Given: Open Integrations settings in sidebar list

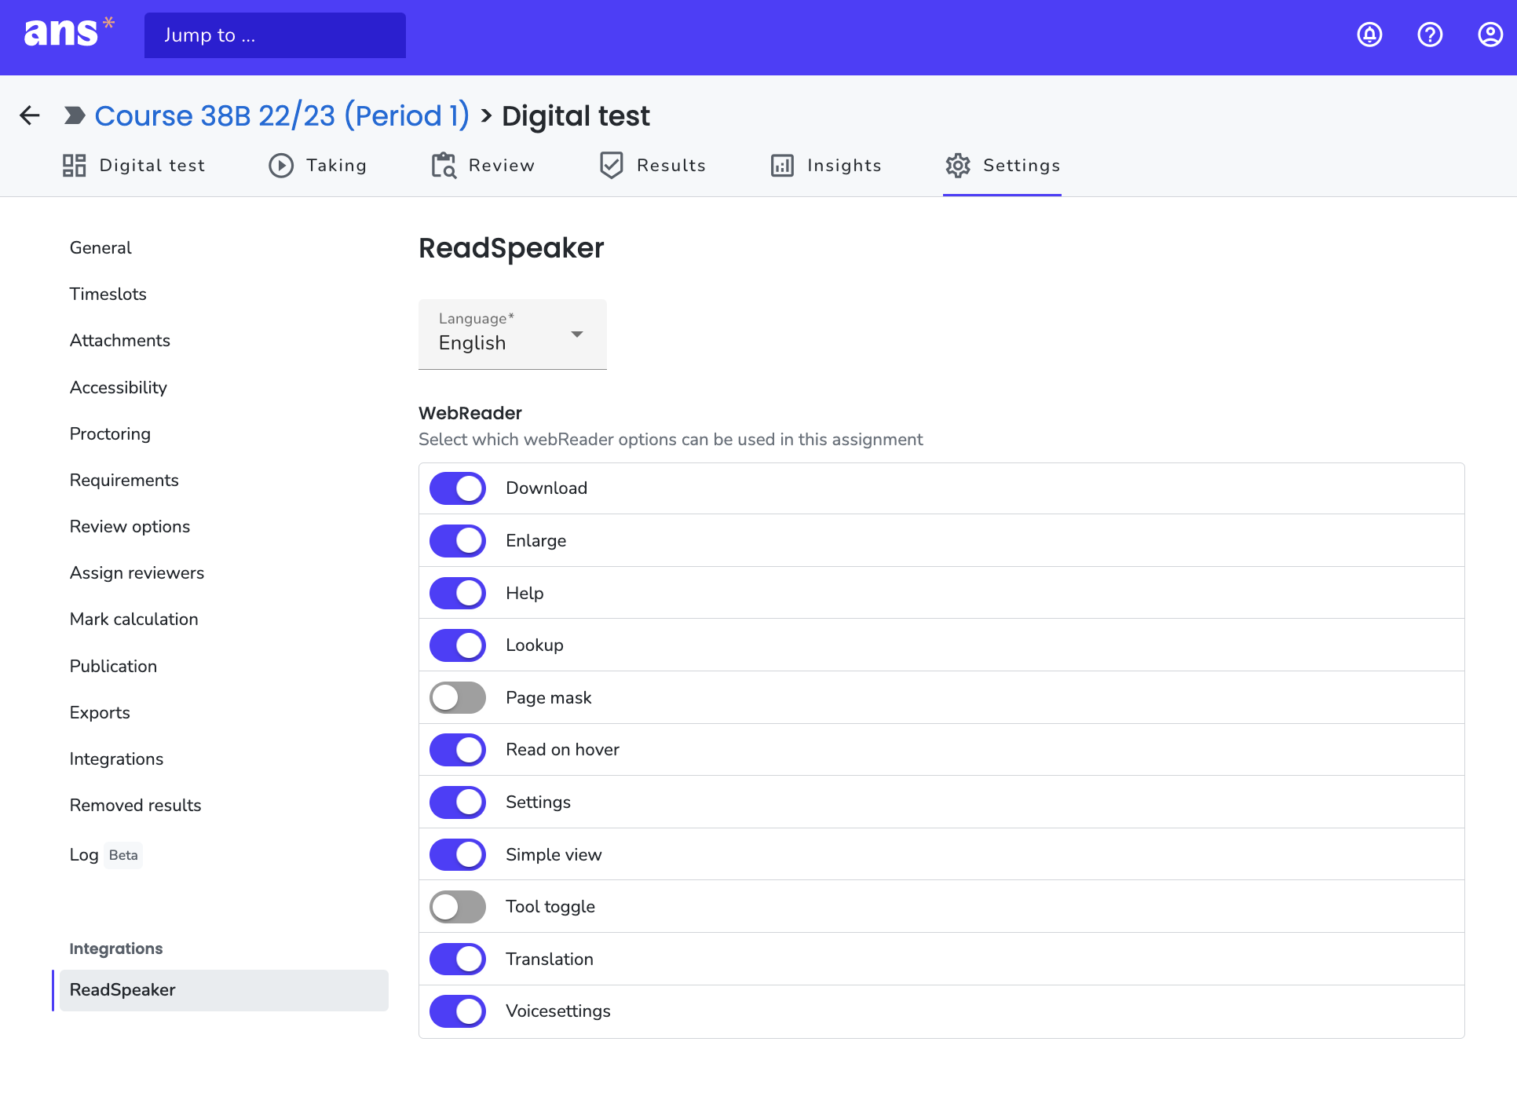Looking at the screenshot, I should (116, 759).
